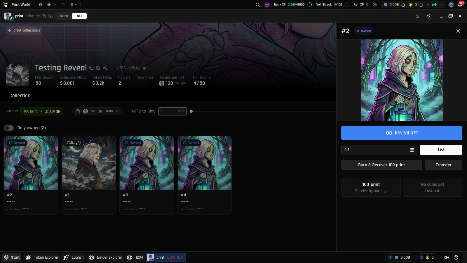Click the refresh icon in window header
Image resolution: width=467 pixels, height=263 pixels.
pos(417,16)
